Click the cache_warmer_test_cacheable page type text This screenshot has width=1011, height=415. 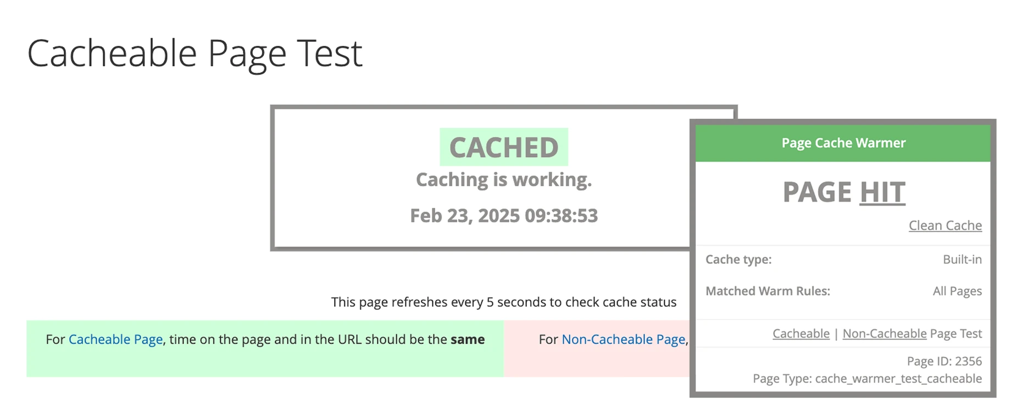click(x=867, y=379)
